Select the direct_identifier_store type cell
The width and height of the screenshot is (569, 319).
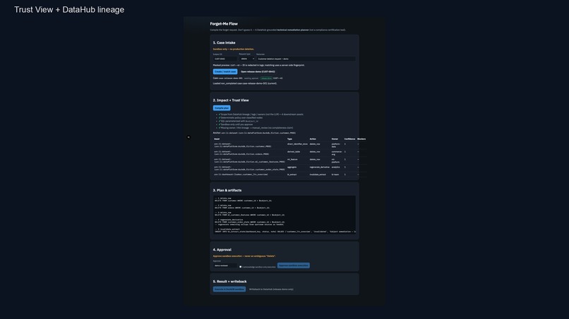click(x=297, y=144)
